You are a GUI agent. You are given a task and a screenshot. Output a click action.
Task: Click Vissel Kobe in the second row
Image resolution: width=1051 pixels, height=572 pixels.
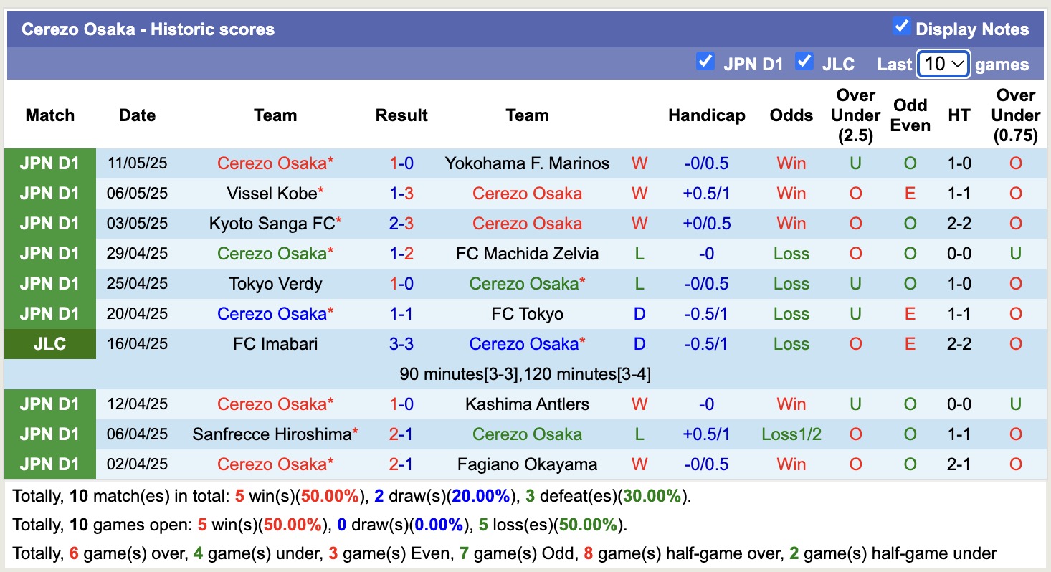[270, 193]
